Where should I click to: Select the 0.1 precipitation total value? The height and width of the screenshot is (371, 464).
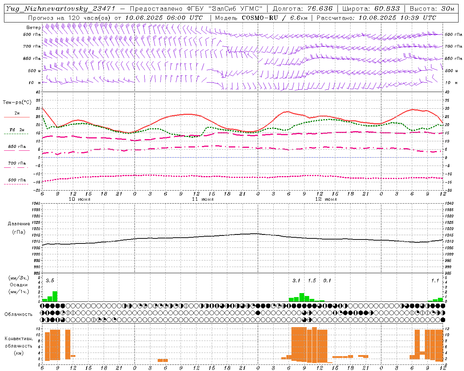(x=327, y=281)
